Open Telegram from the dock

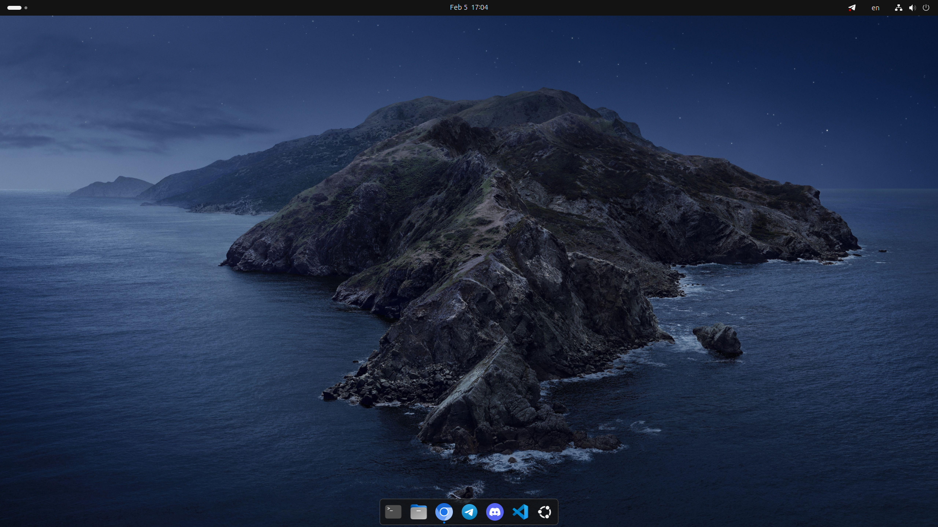469,512
